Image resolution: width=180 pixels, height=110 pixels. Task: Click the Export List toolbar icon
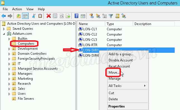point(68,16)
